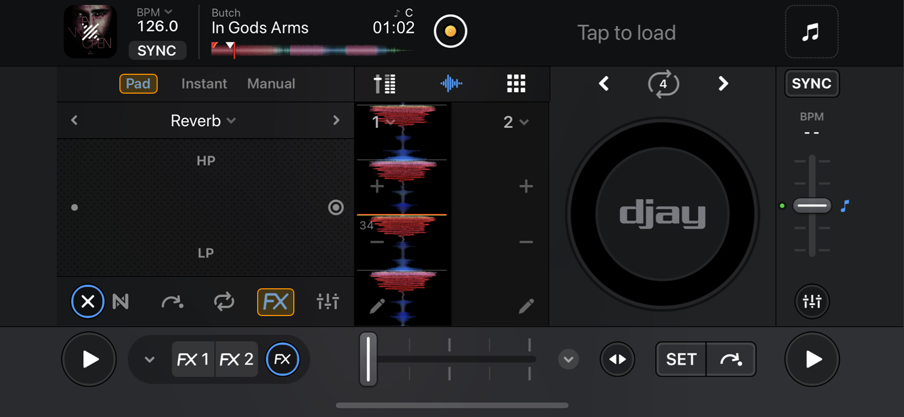This screenshot has width=904, height=417.
Task: Jump to the cue point on the right deck
Action: click(731, 359)
